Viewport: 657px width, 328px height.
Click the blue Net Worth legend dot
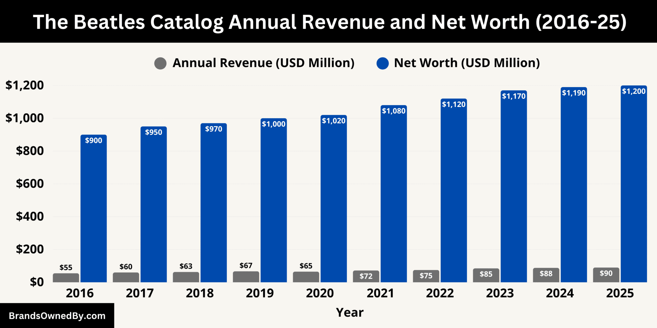(382, 63)
